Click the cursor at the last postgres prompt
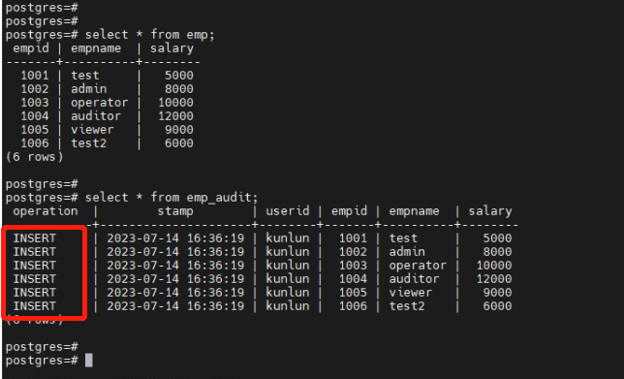 click(x=89, y=361)
